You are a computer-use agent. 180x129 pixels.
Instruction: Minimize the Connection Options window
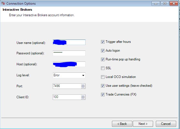(x=156, y=4)
